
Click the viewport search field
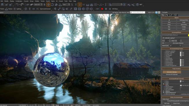[x=137, y=12]
